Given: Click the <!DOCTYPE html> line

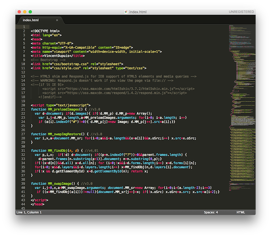Looking at the screenshot, I should tap(45, 31).
